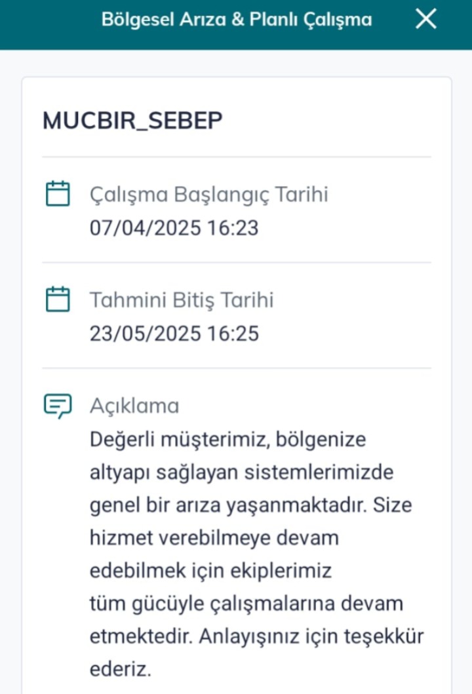Tap the Bölgesel Arıza & Planlı Çalışma title

pos(236,20)
